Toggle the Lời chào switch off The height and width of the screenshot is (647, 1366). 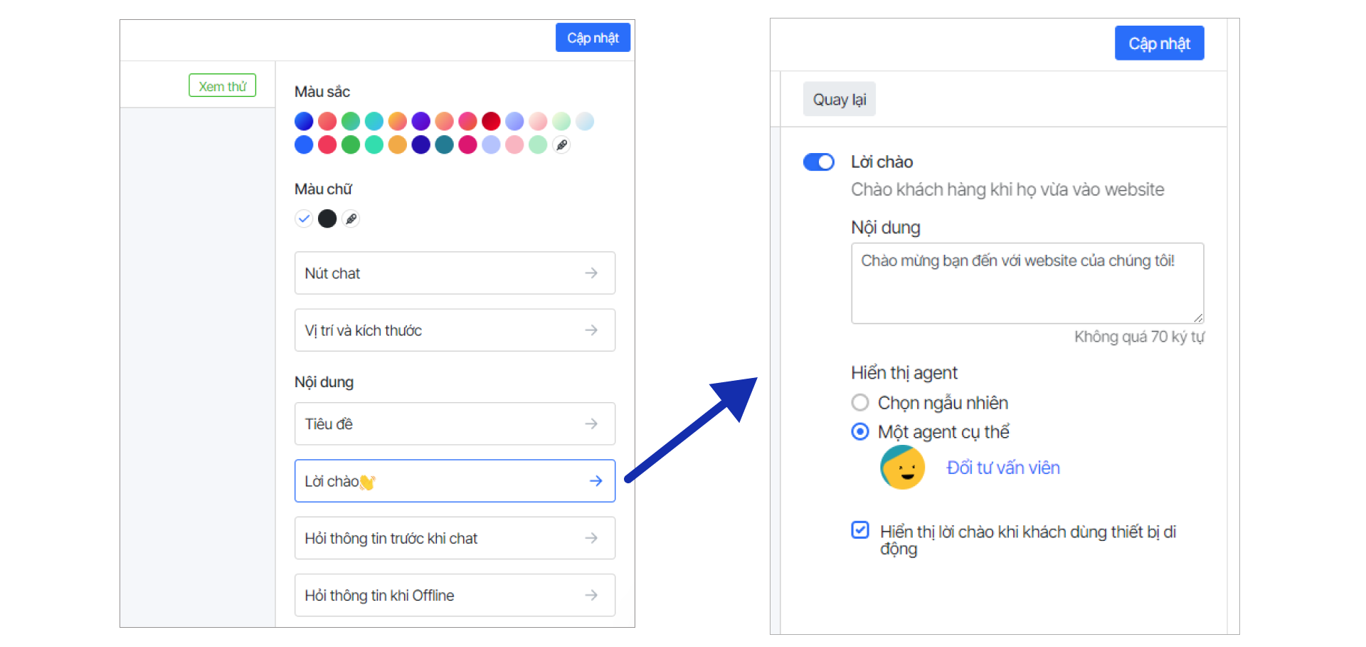[818, 162]
